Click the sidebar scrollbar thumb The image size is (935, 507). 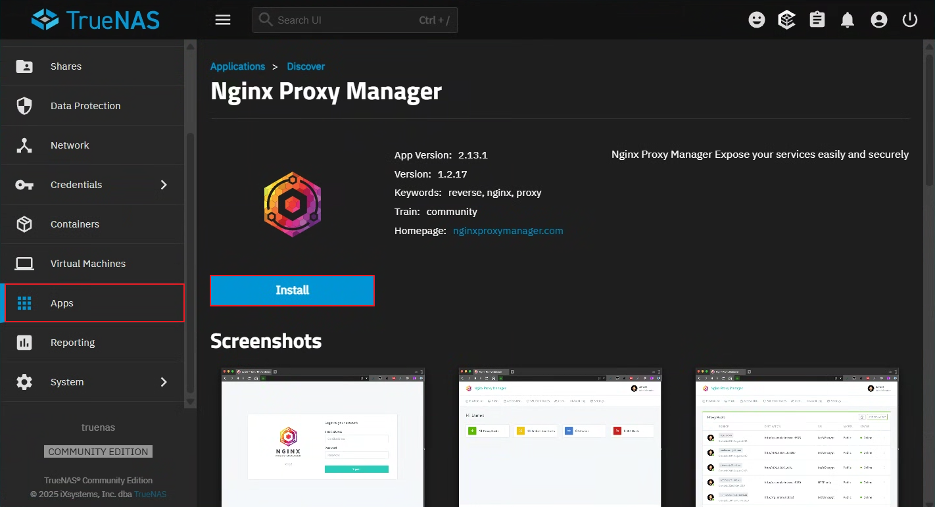tap(191, 263)
